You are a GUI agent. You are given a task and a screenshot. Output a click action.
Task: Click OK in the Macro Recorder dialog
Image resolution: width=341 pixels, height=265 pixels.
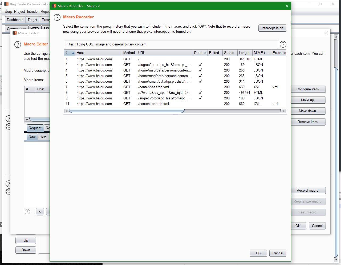pyautogui.click(x=258, y=253)
